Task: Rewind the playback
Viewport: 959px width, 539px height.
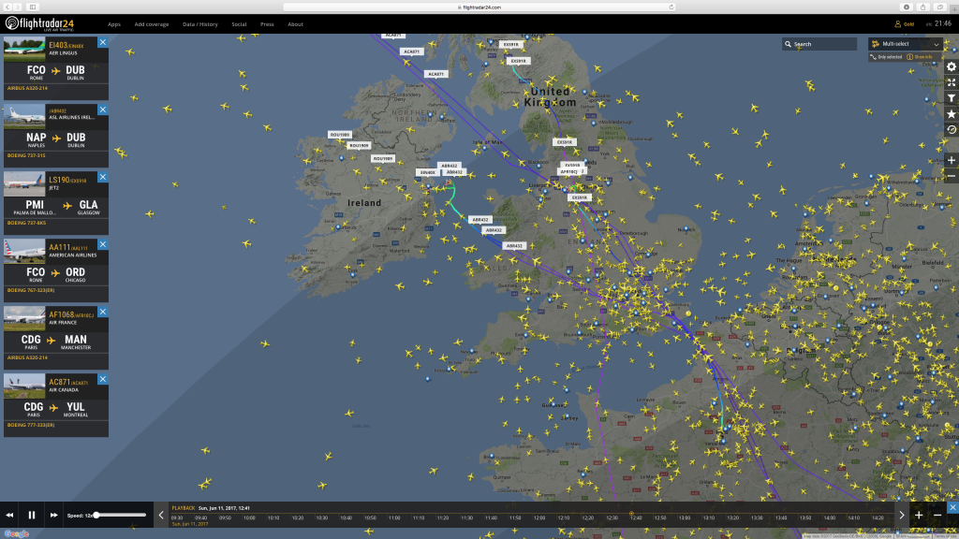Action: tap(9, 516)
